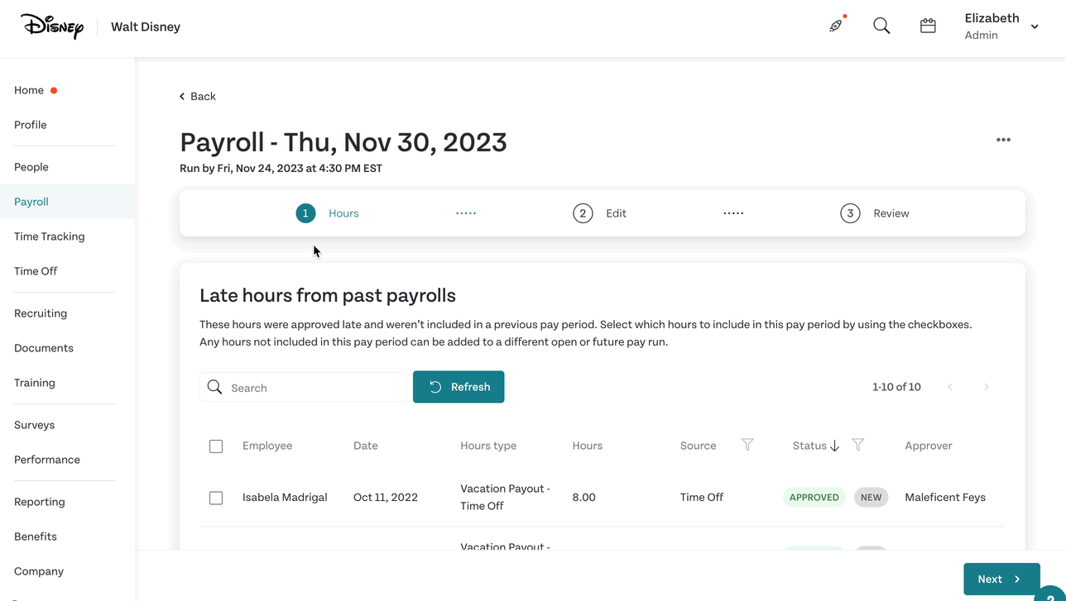Open the three-dot more options menu
Screen dimensions: 1066x601
1003,140
